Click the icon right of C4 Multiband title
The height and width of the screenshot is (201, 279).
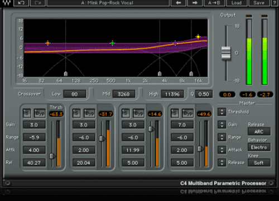point(271,183)
